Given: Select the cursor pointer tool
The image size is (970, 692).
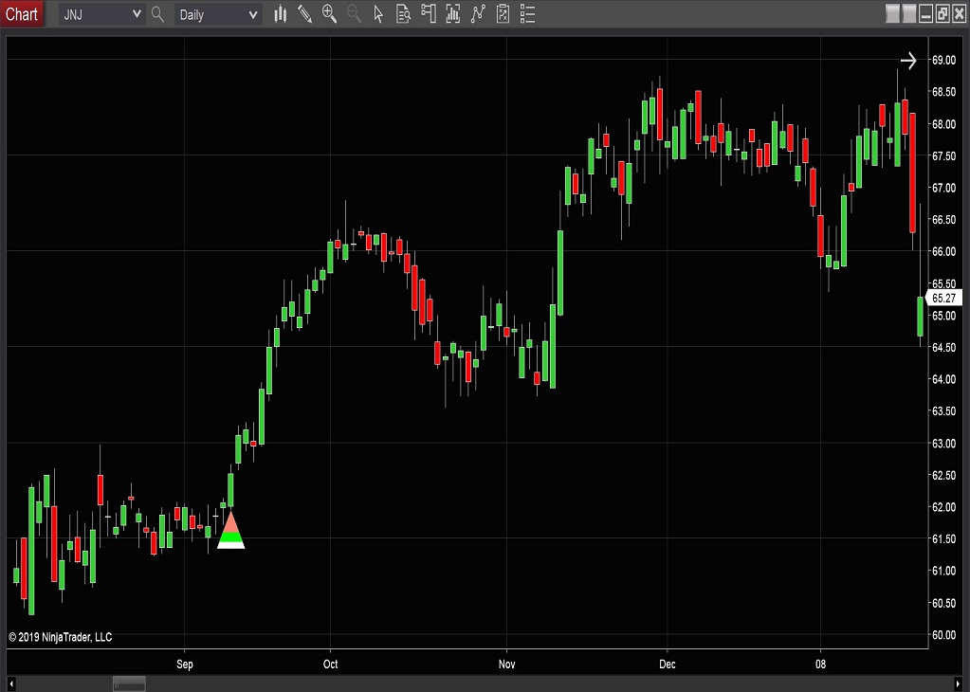Looking at the screenshot, I should point(378,14).
